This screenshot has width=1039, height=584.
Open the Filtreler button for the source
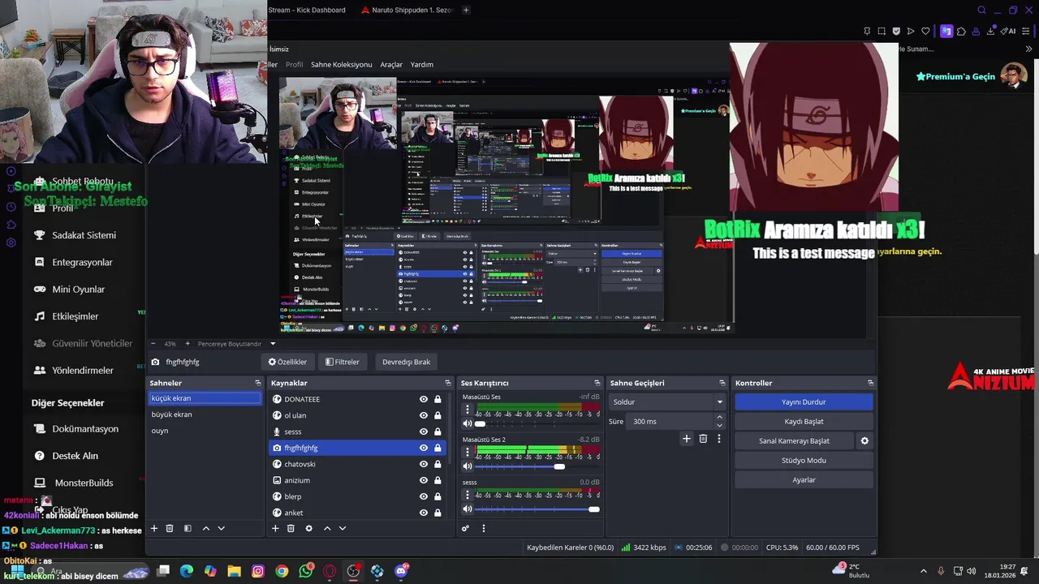pyautogui.click(x=342, y=362)
